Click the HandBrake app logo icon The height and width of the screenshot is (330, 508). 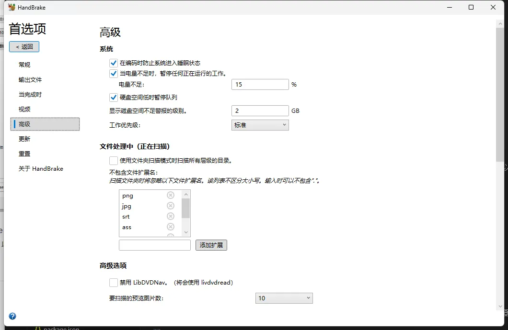(12, 7)
